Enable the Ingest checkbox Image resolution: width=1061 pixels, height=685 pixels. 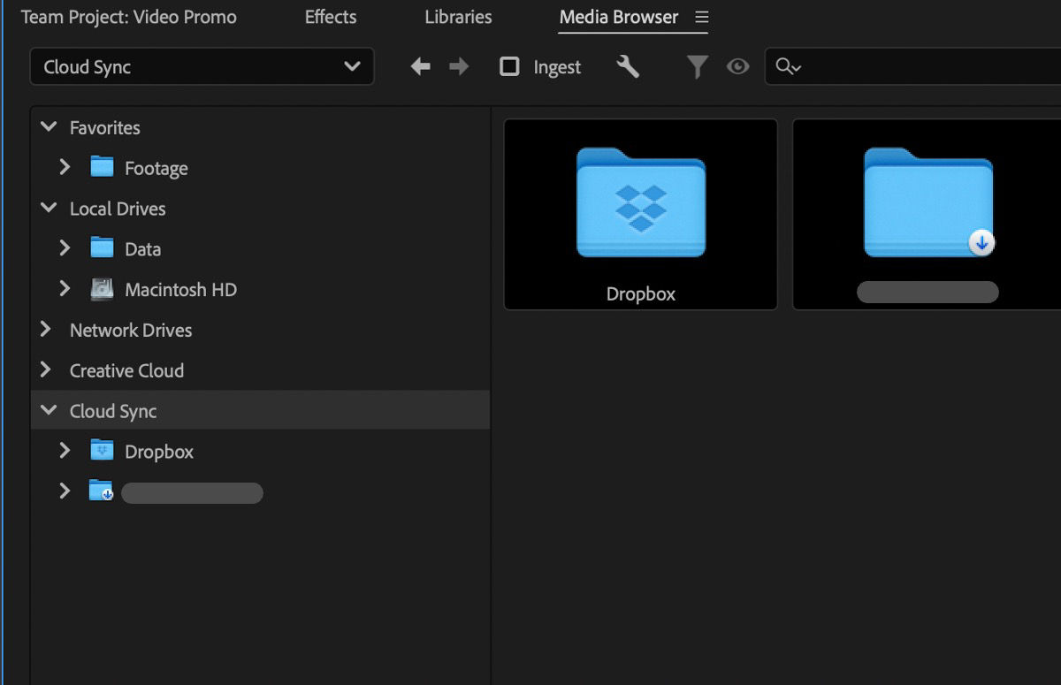(x=509, y=66)
